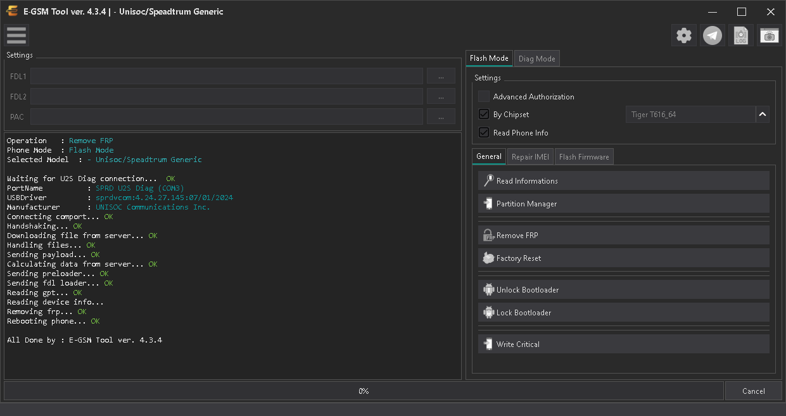Uncheck Read Phone Info checkbox

(x=484, y=132)
